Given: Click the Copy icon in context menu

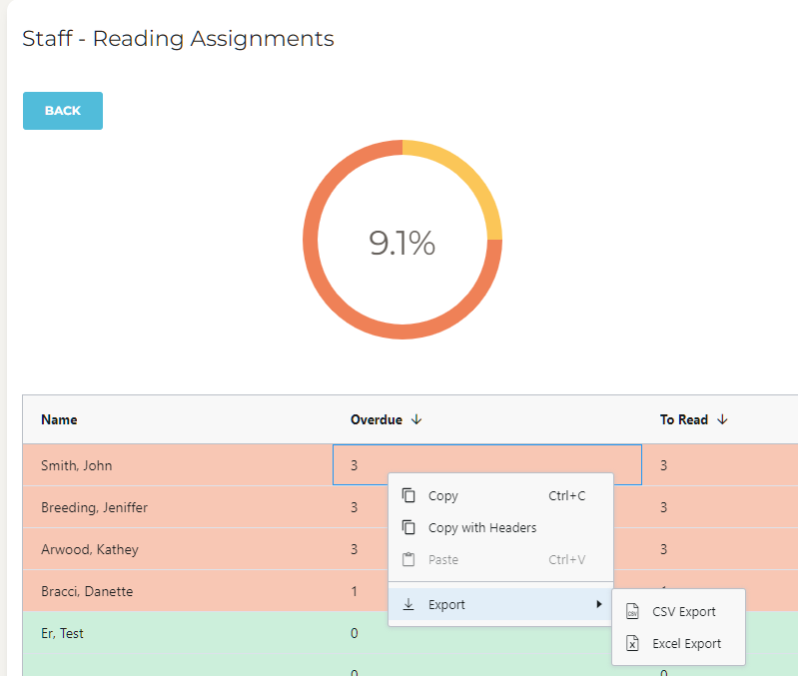Looking at the screenshot, I should pyautogui.click(x=408, y=495).
